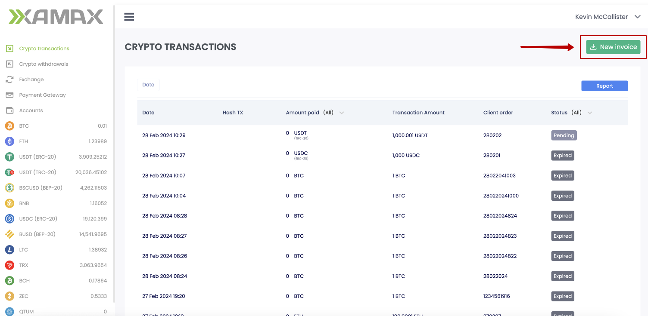The image size is (648, 316).
Task: Click the USDT (TRC-20) coin icon
Action: pos(9,172)
